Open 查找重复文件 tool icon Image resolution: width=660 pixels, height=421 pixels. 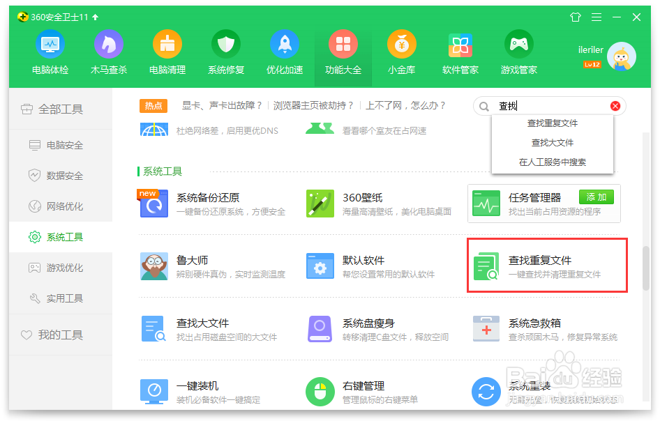[486, 266]
